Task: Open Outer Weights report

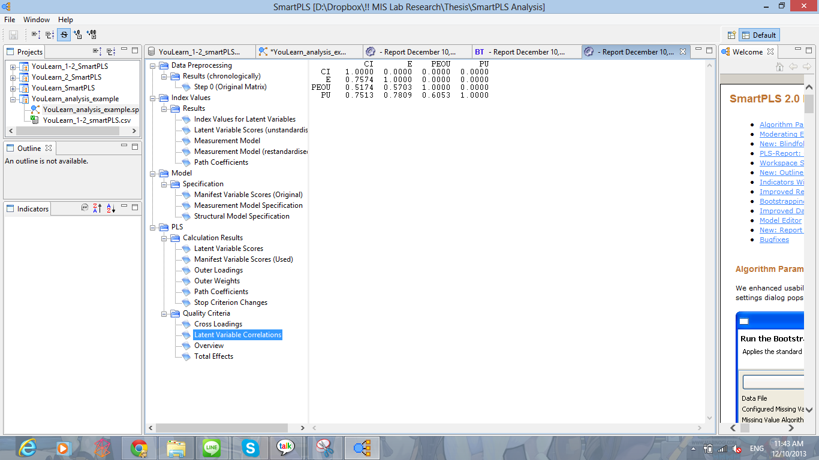Action: pyautogui.click(x=217, y=281)
